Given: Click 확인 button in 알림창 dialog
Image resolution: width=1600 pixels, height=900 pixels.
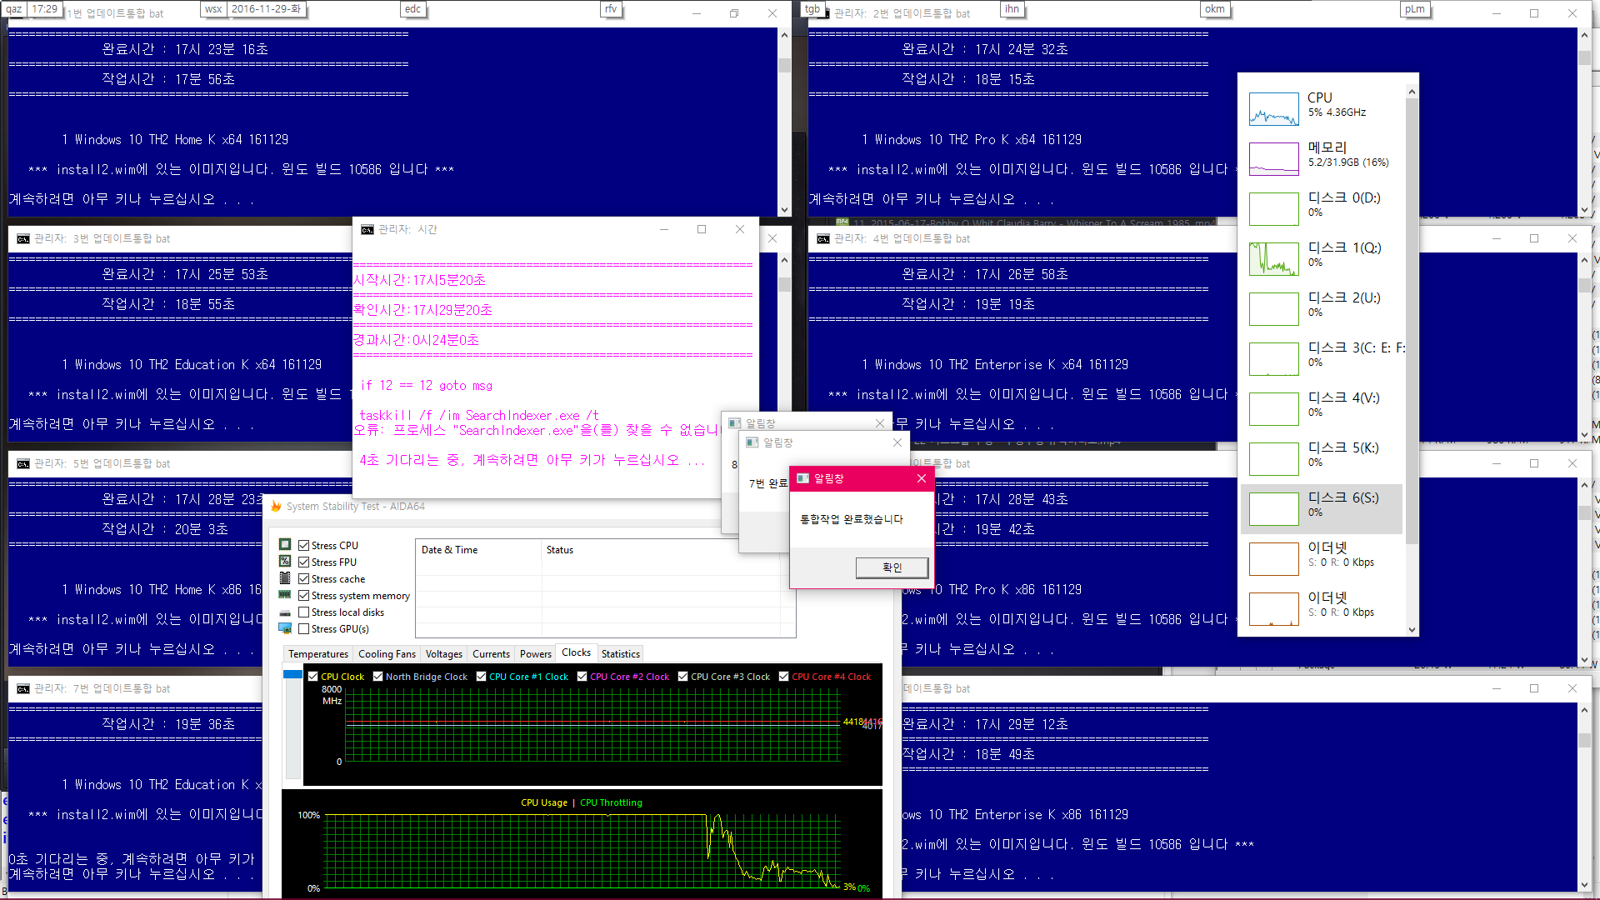Looking at the screenshot, I should coord(892,567).
